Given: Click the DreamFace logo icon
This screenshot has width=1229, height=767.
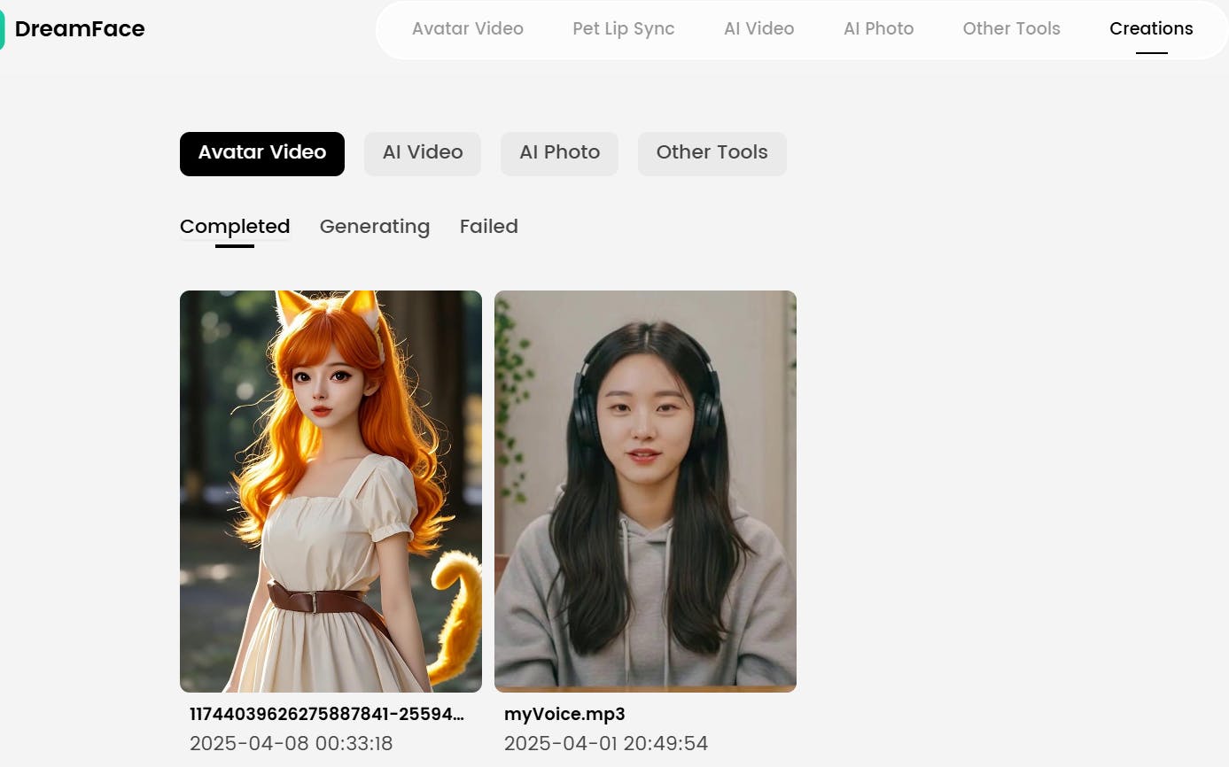Looking at the screenshot, I should point(3,29).
